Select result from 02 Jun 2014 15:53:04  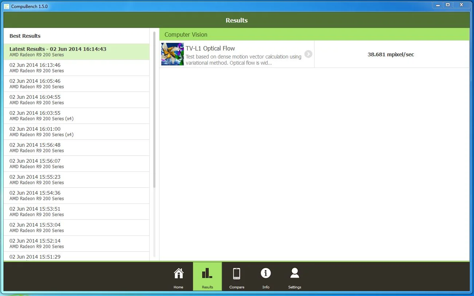[76, 228]
